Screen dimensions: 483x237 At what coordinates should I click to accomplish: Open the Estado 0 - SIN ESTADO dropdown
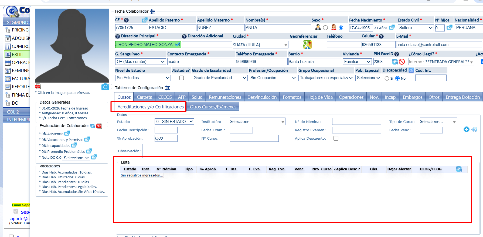coord(174,122)
